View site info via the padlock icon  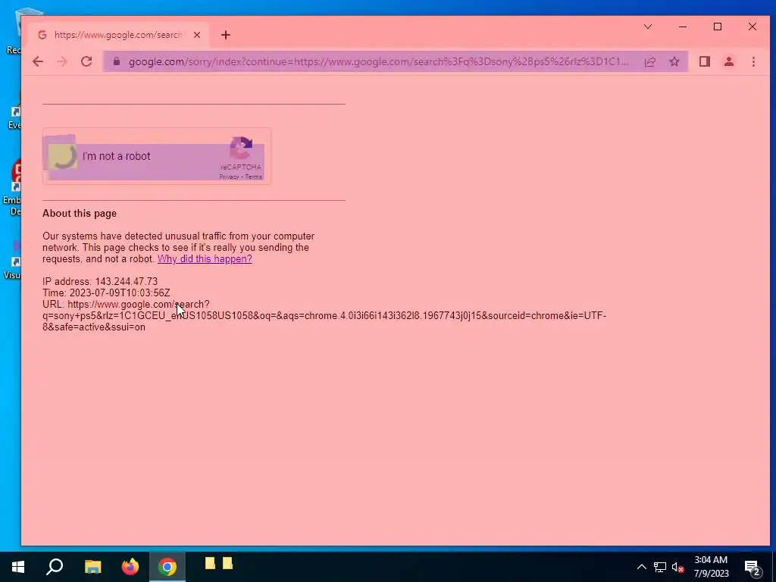pyautogui.click(x=116, y=61)
